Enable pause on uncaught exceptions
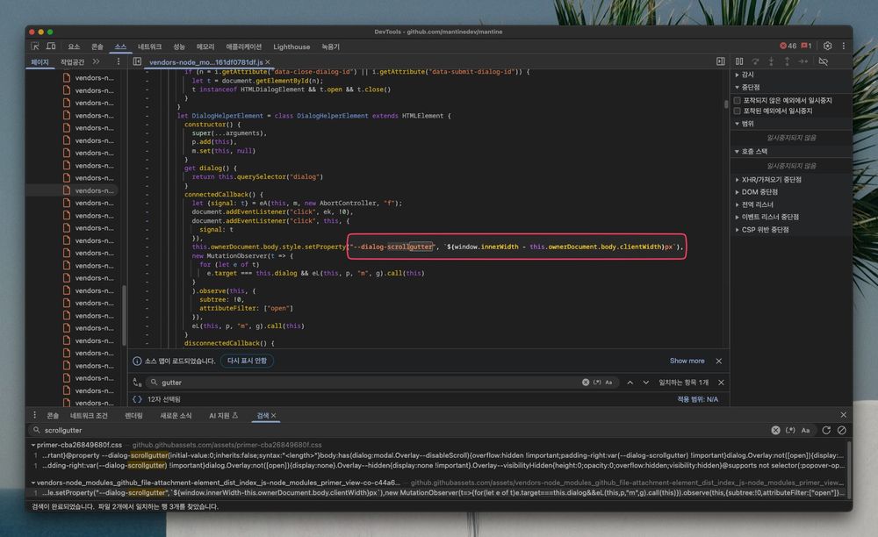 click(738, 100)
